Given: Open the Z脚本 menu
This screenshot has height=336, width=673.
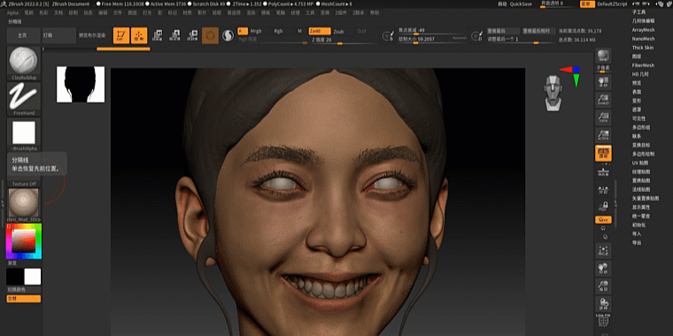Looking at the screenshot, I should [359, 13].
